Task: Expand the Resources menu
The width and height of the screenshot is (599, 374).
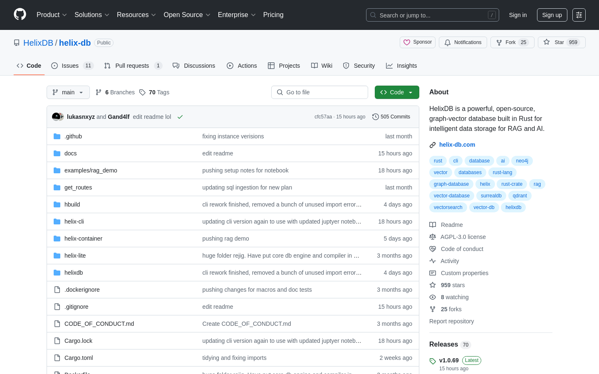Action: 136,15
